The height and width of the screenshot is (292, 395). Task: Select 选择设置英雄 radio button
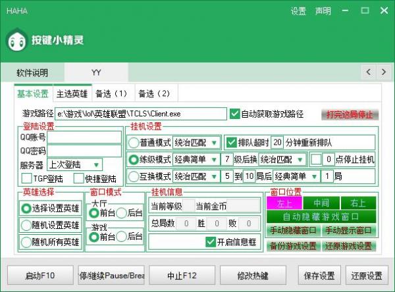pyautogui.click(x=26, y=208)
